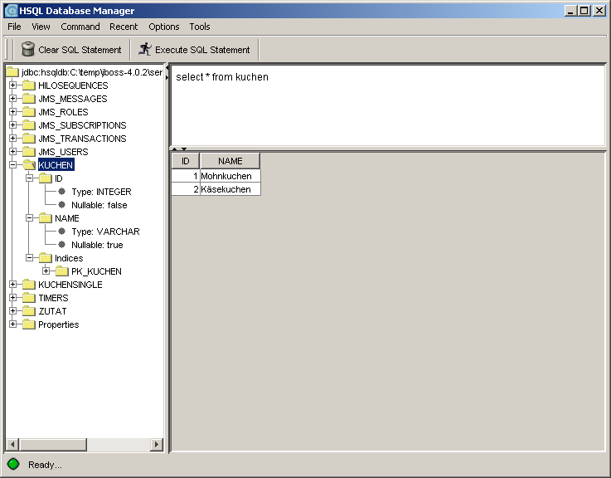Expand the ZUTAT tree node
Image resolution: width=611 pixels, height=478 pixels.
point(13,310)
